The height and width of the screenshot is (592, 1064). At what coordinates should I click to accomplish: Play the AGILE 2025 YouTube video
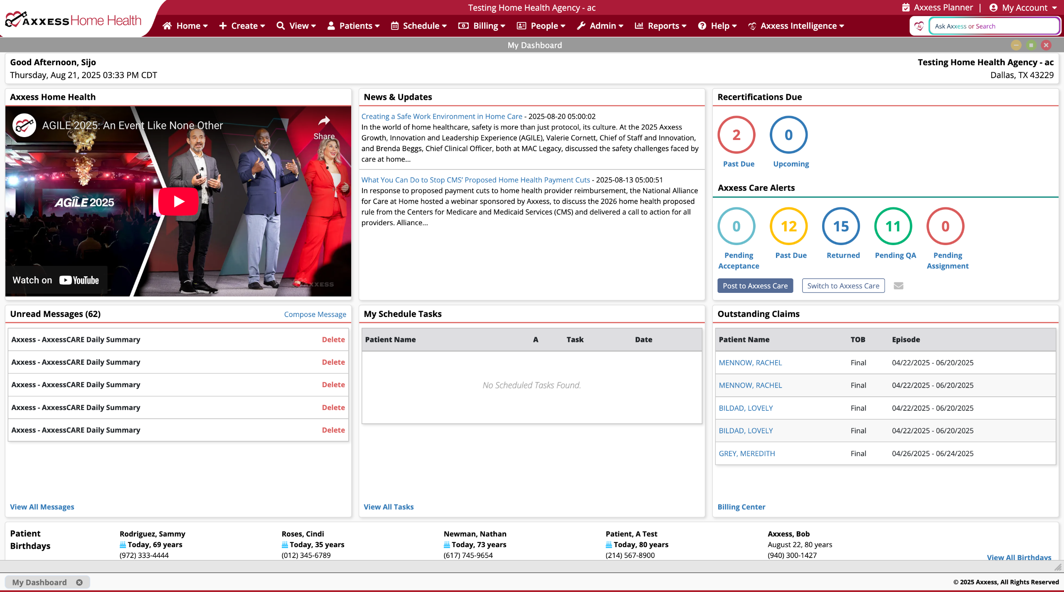point(179,201)
